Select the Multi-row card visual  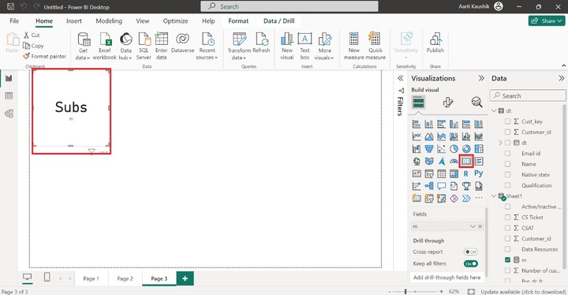click(x=479, y=161)
